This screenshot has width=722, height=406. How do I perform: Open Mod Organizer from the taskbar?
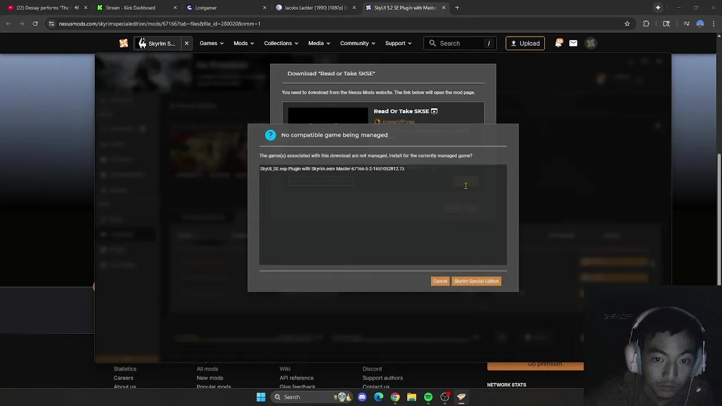[x=461, y=397]
